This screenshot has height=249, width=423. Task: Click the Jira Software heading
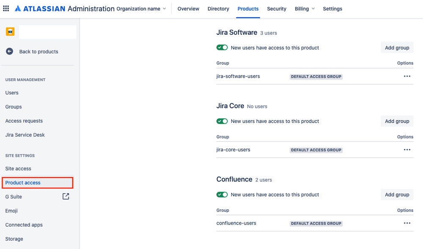click(x=237, y=32)
